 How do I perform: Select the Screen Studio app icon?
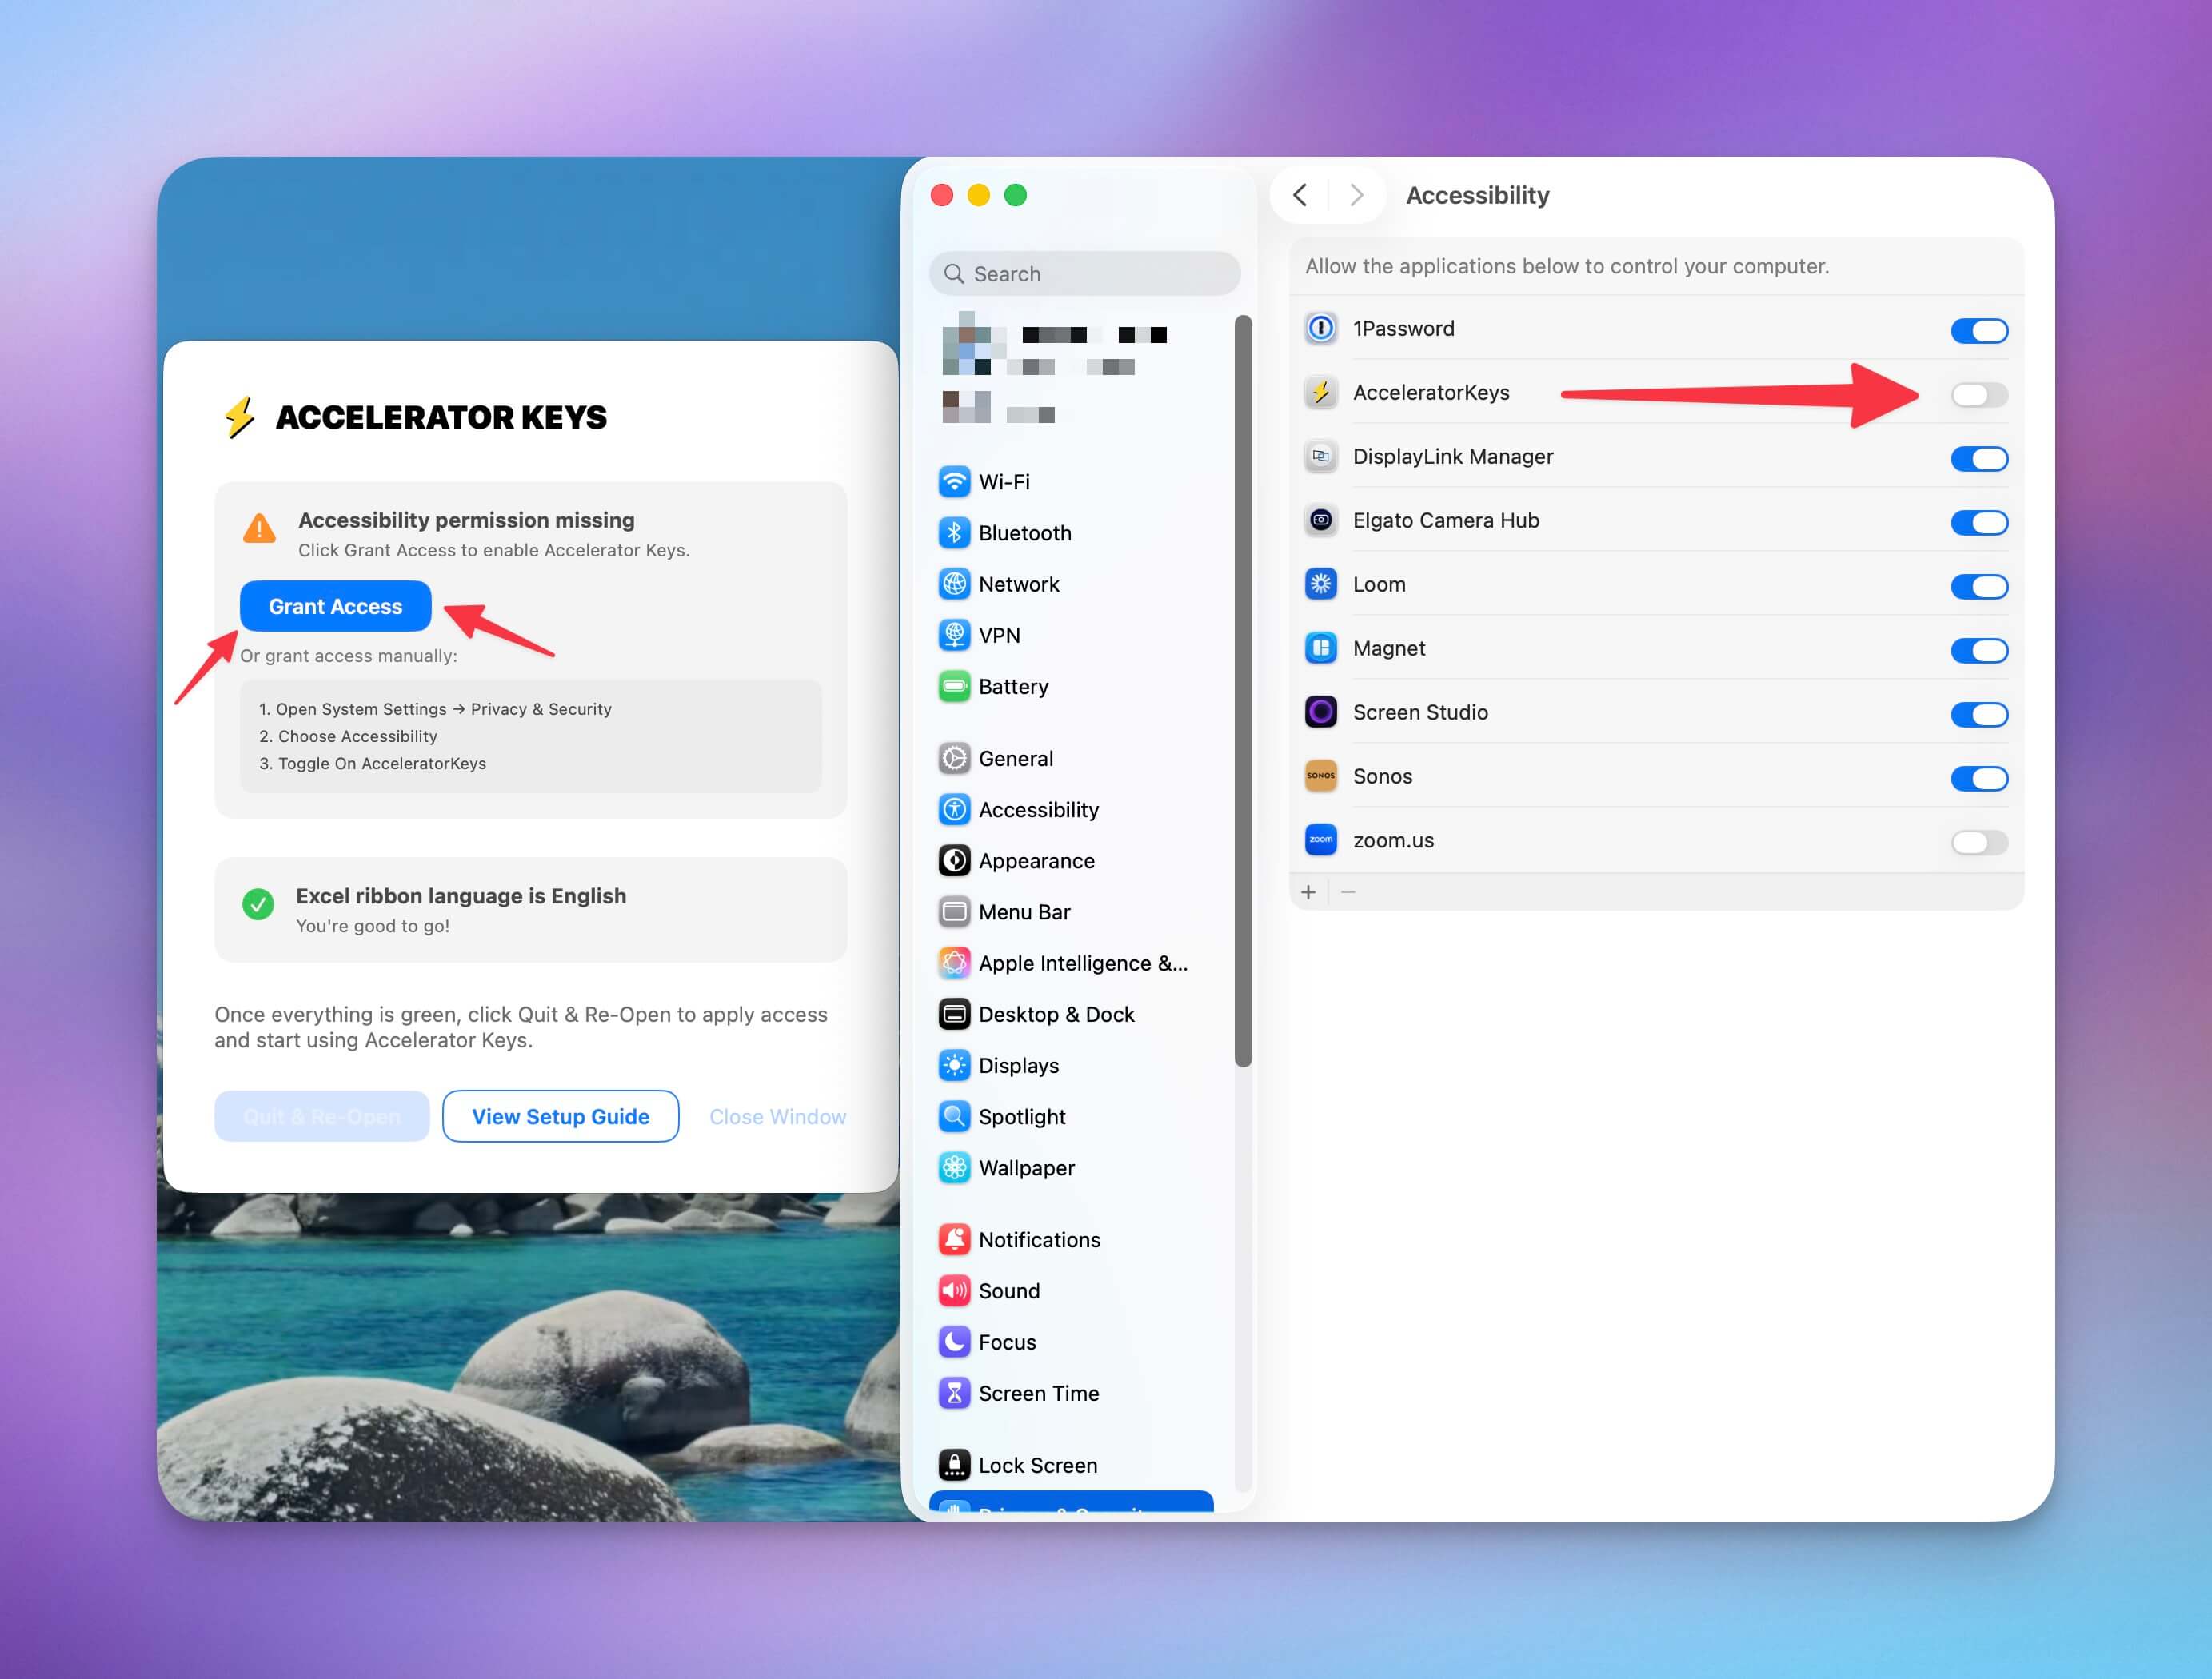1320,712
